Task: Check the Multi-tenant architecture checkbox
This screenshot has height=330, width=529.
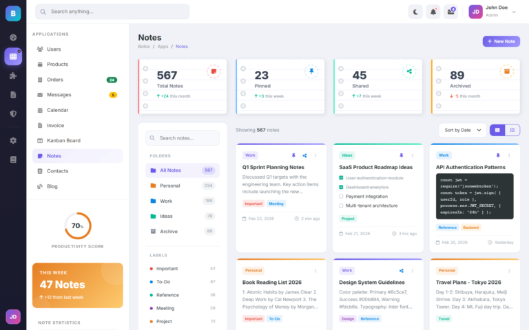Action: 341,206
